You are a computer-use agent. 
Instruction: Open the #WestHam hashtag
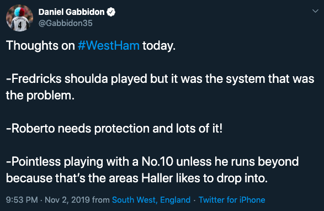pos(109,45)
